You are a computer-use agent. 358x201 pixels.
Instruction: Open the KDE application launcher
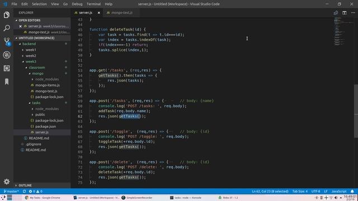[x=3, y=198]
